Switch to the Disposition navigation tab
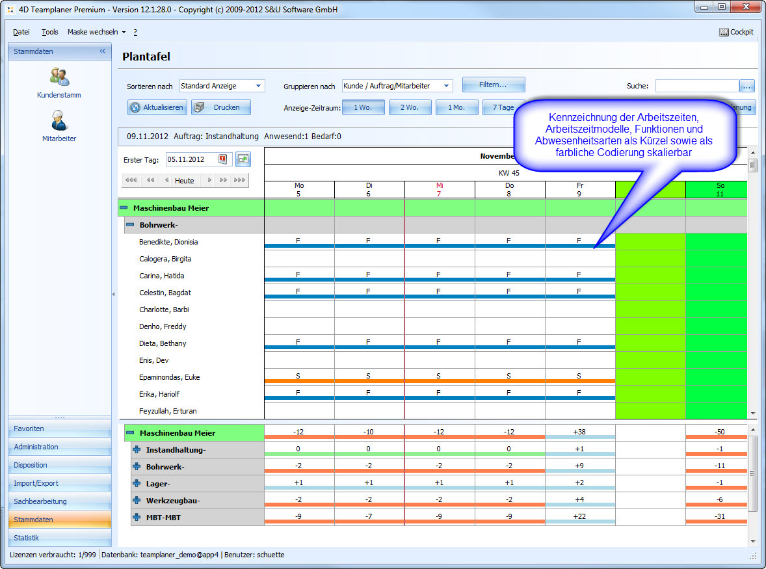The height and width of the screenshot is (569, 766). coord(59,465)
